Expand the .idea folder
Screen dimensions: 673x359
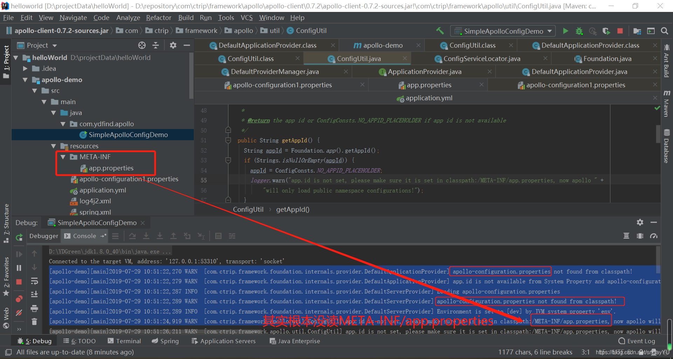coord(25,69)
